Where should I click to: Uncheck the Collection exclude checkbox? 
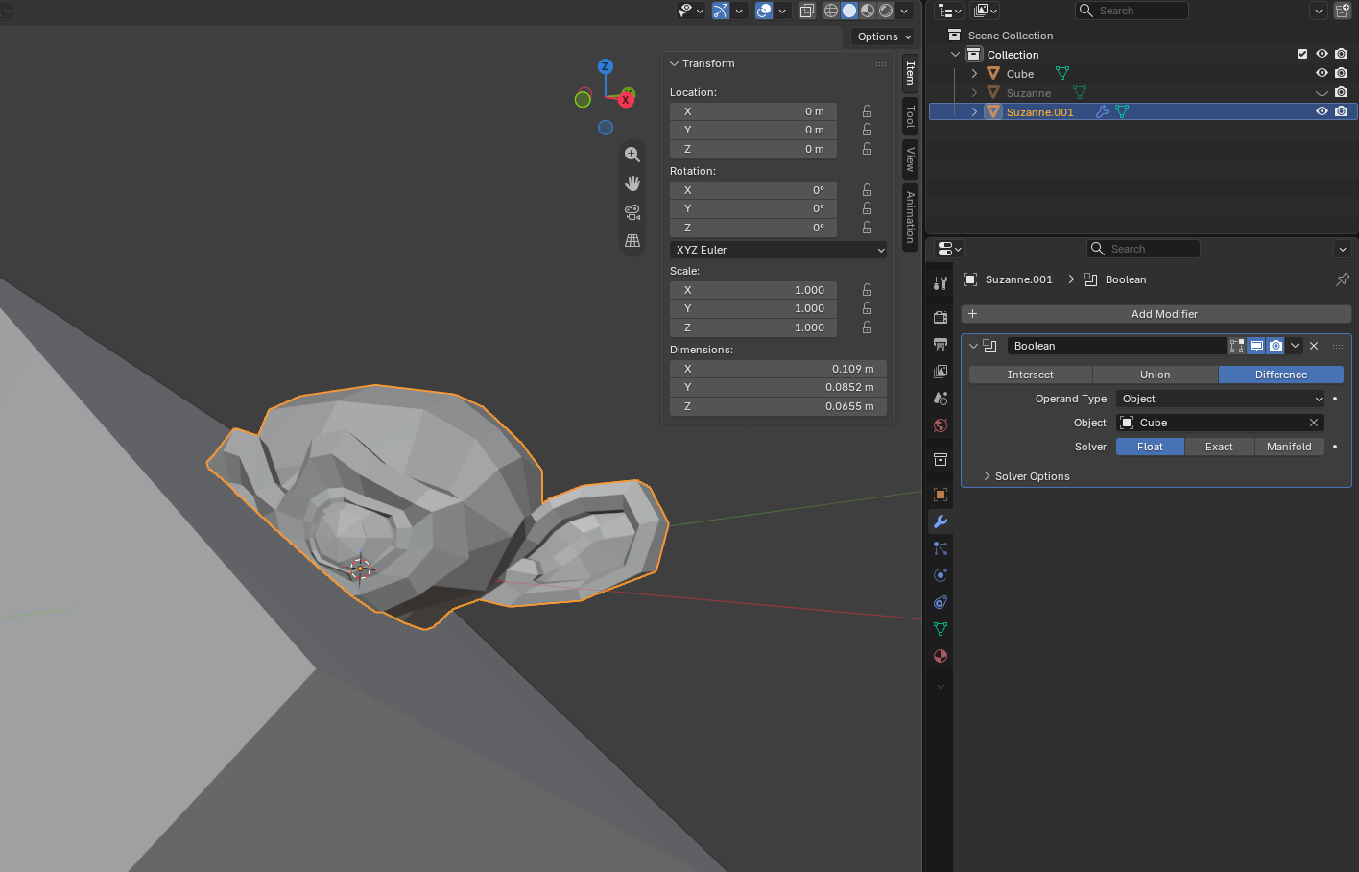tap(1302, 54)
